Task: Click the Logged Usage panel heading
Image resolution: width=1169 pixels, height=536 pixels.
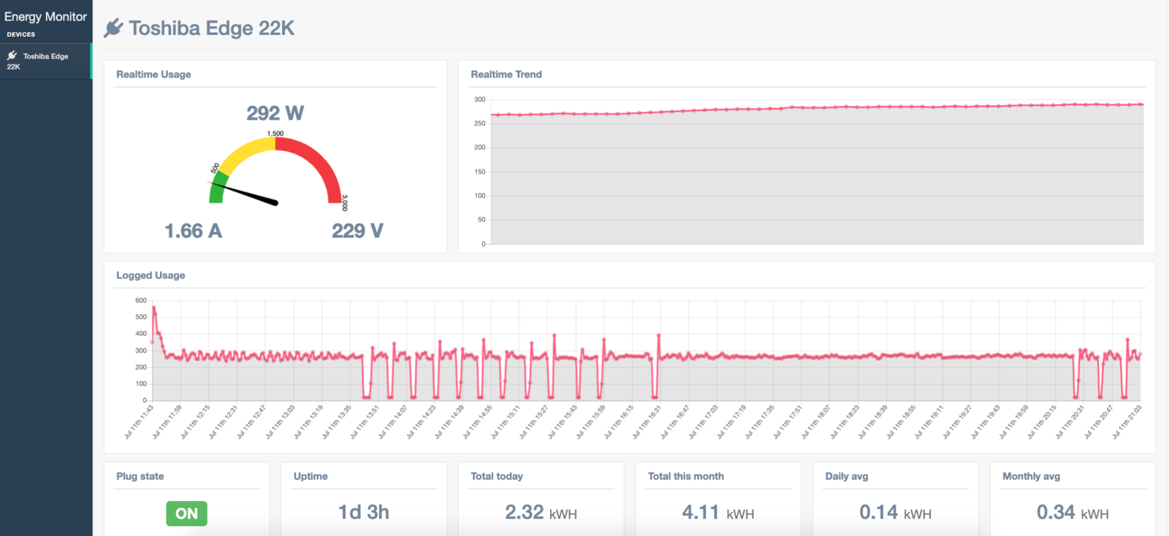Action: point(151,275)
